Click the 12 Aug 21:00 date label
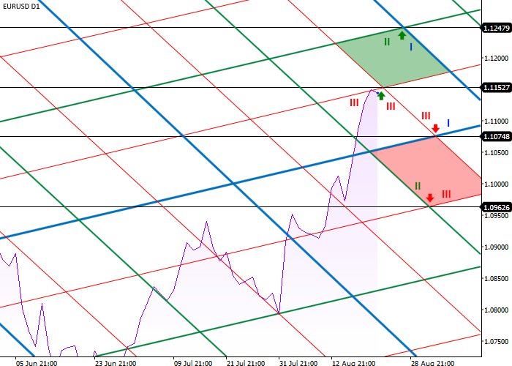 click(353, 363)
